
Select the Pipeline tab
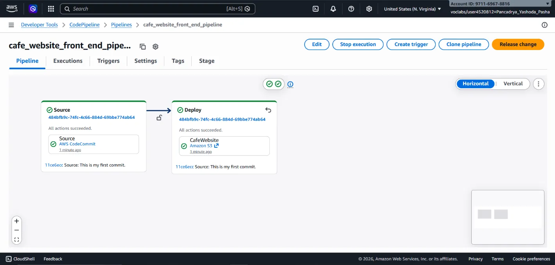(27, 61)
